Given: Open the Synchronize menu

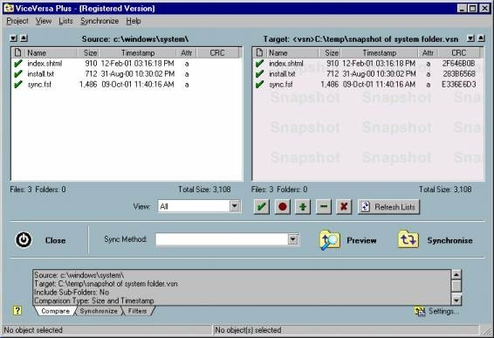Looking at the screenshot, I should pos(99,21).
